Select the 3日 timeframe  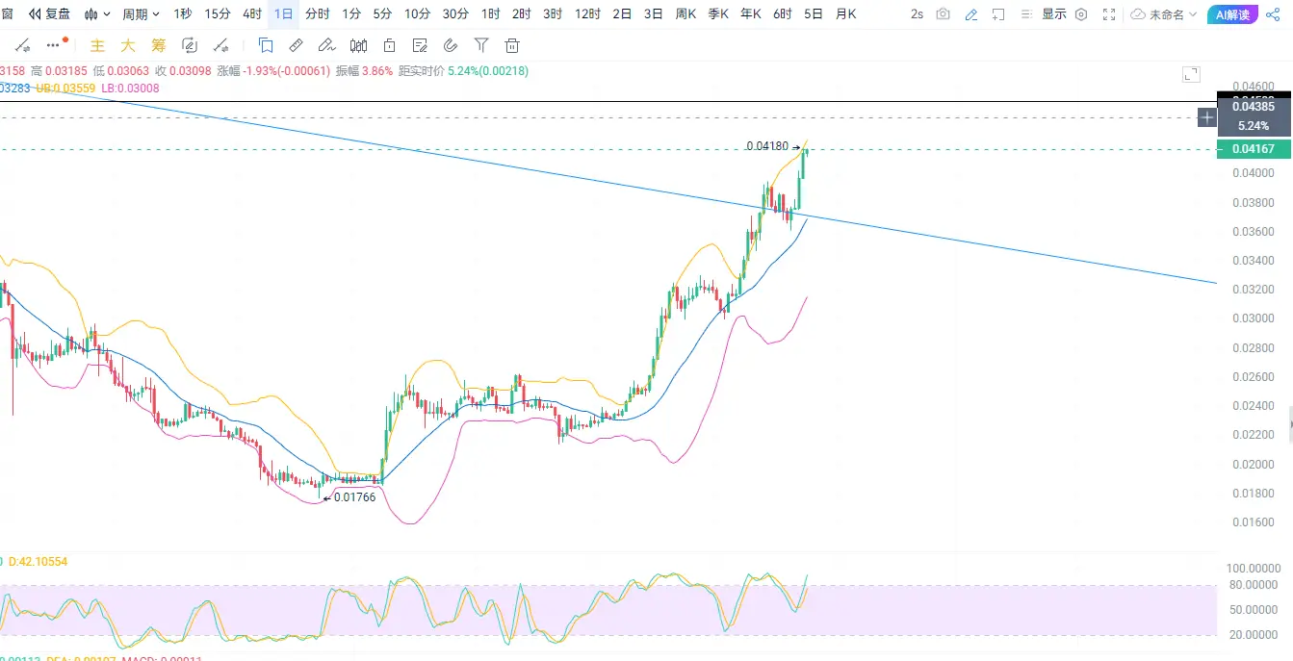654,14
